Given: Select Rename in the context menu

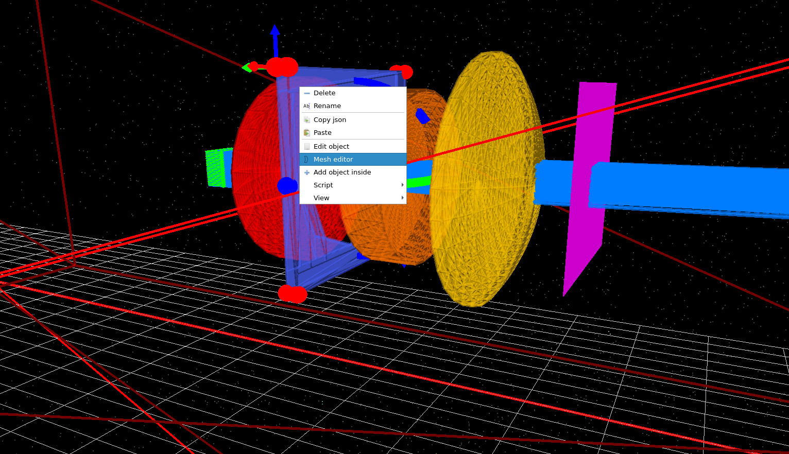Looking at the screenshot, I should [x=328, y=106].
